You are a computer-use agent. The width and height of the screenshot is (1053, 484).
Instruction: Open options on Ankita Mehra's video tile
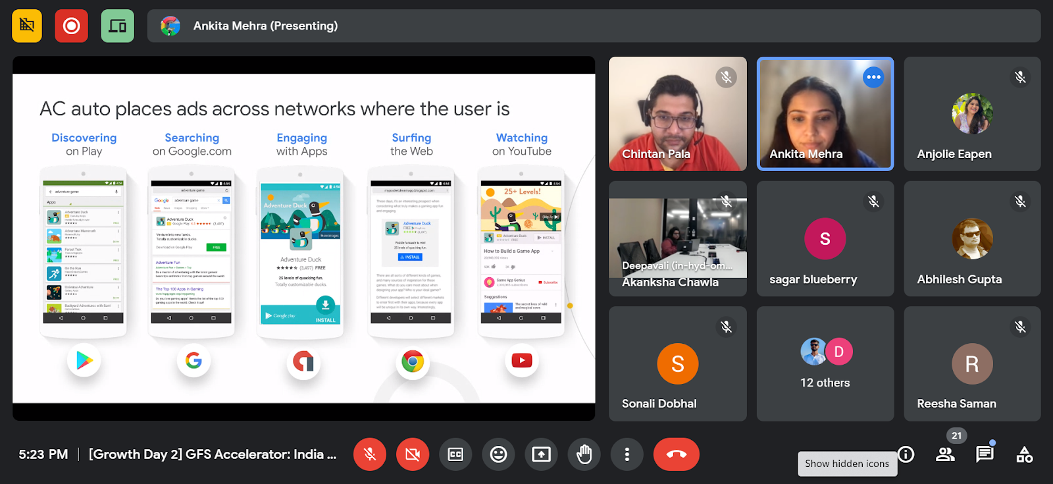pos(873,77)
